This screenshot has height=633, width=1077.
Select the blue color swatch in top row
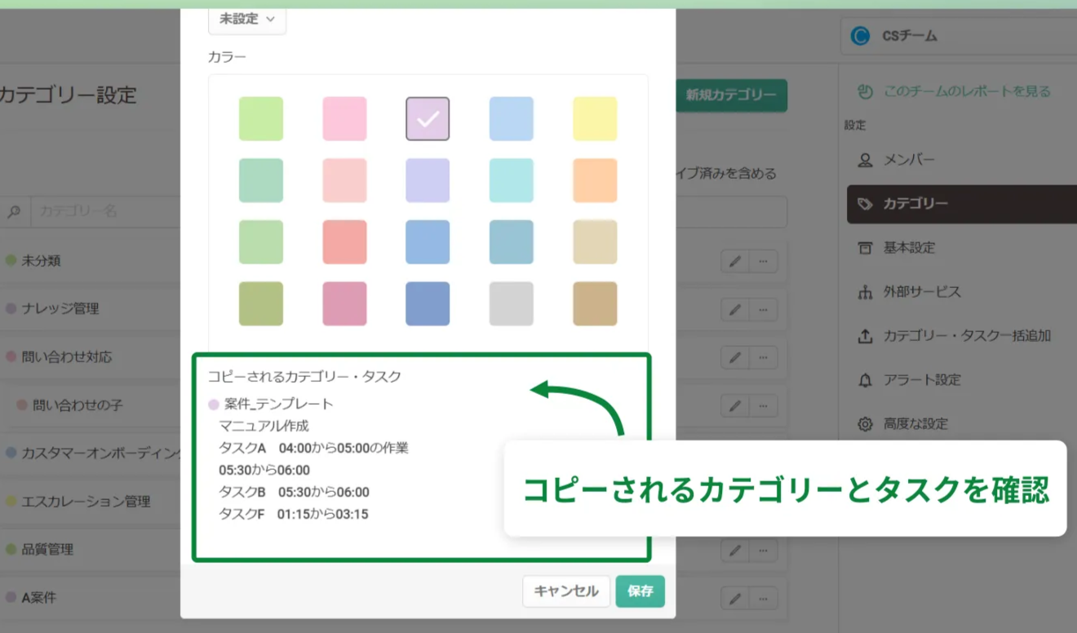tap(511, 118)
